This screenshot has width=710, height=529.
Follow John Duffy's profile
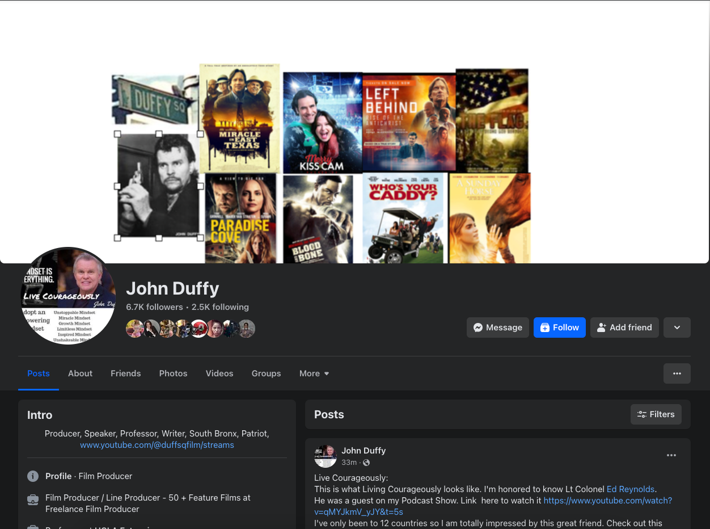coord(559,328)
